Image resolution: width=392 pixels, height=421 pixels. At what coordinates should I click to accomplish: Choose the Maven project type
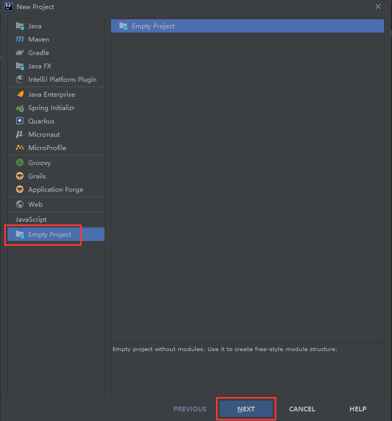click(56, 39)
